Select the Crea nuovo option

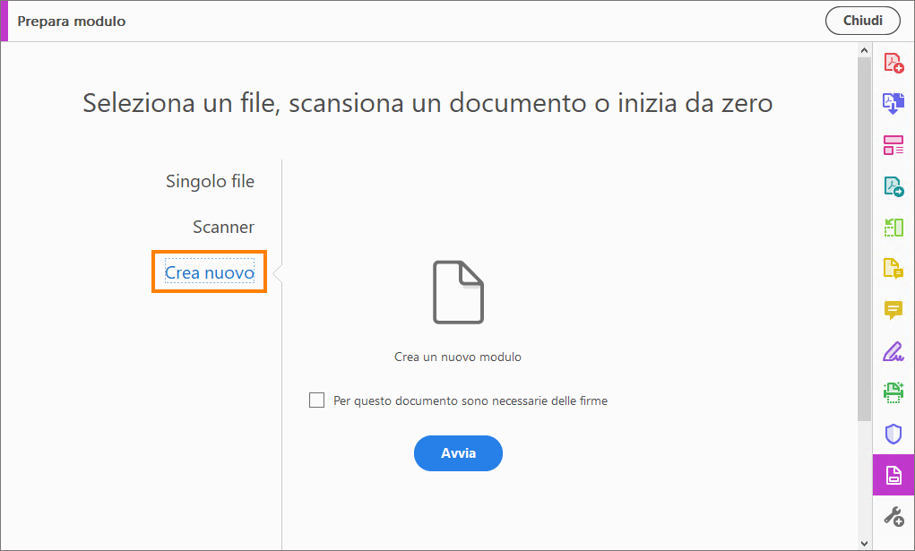tap(209, 271)
